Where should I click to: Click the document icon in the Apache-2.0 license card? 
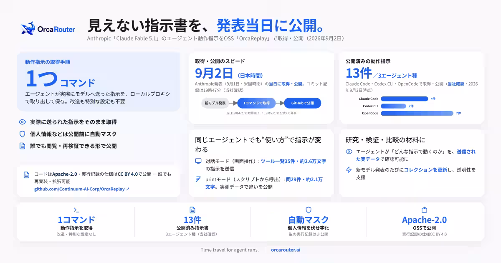coord(27,175)
